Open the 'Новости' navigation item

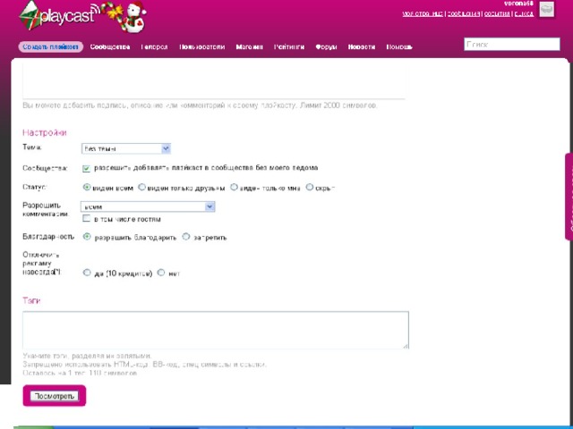(362, 47)
